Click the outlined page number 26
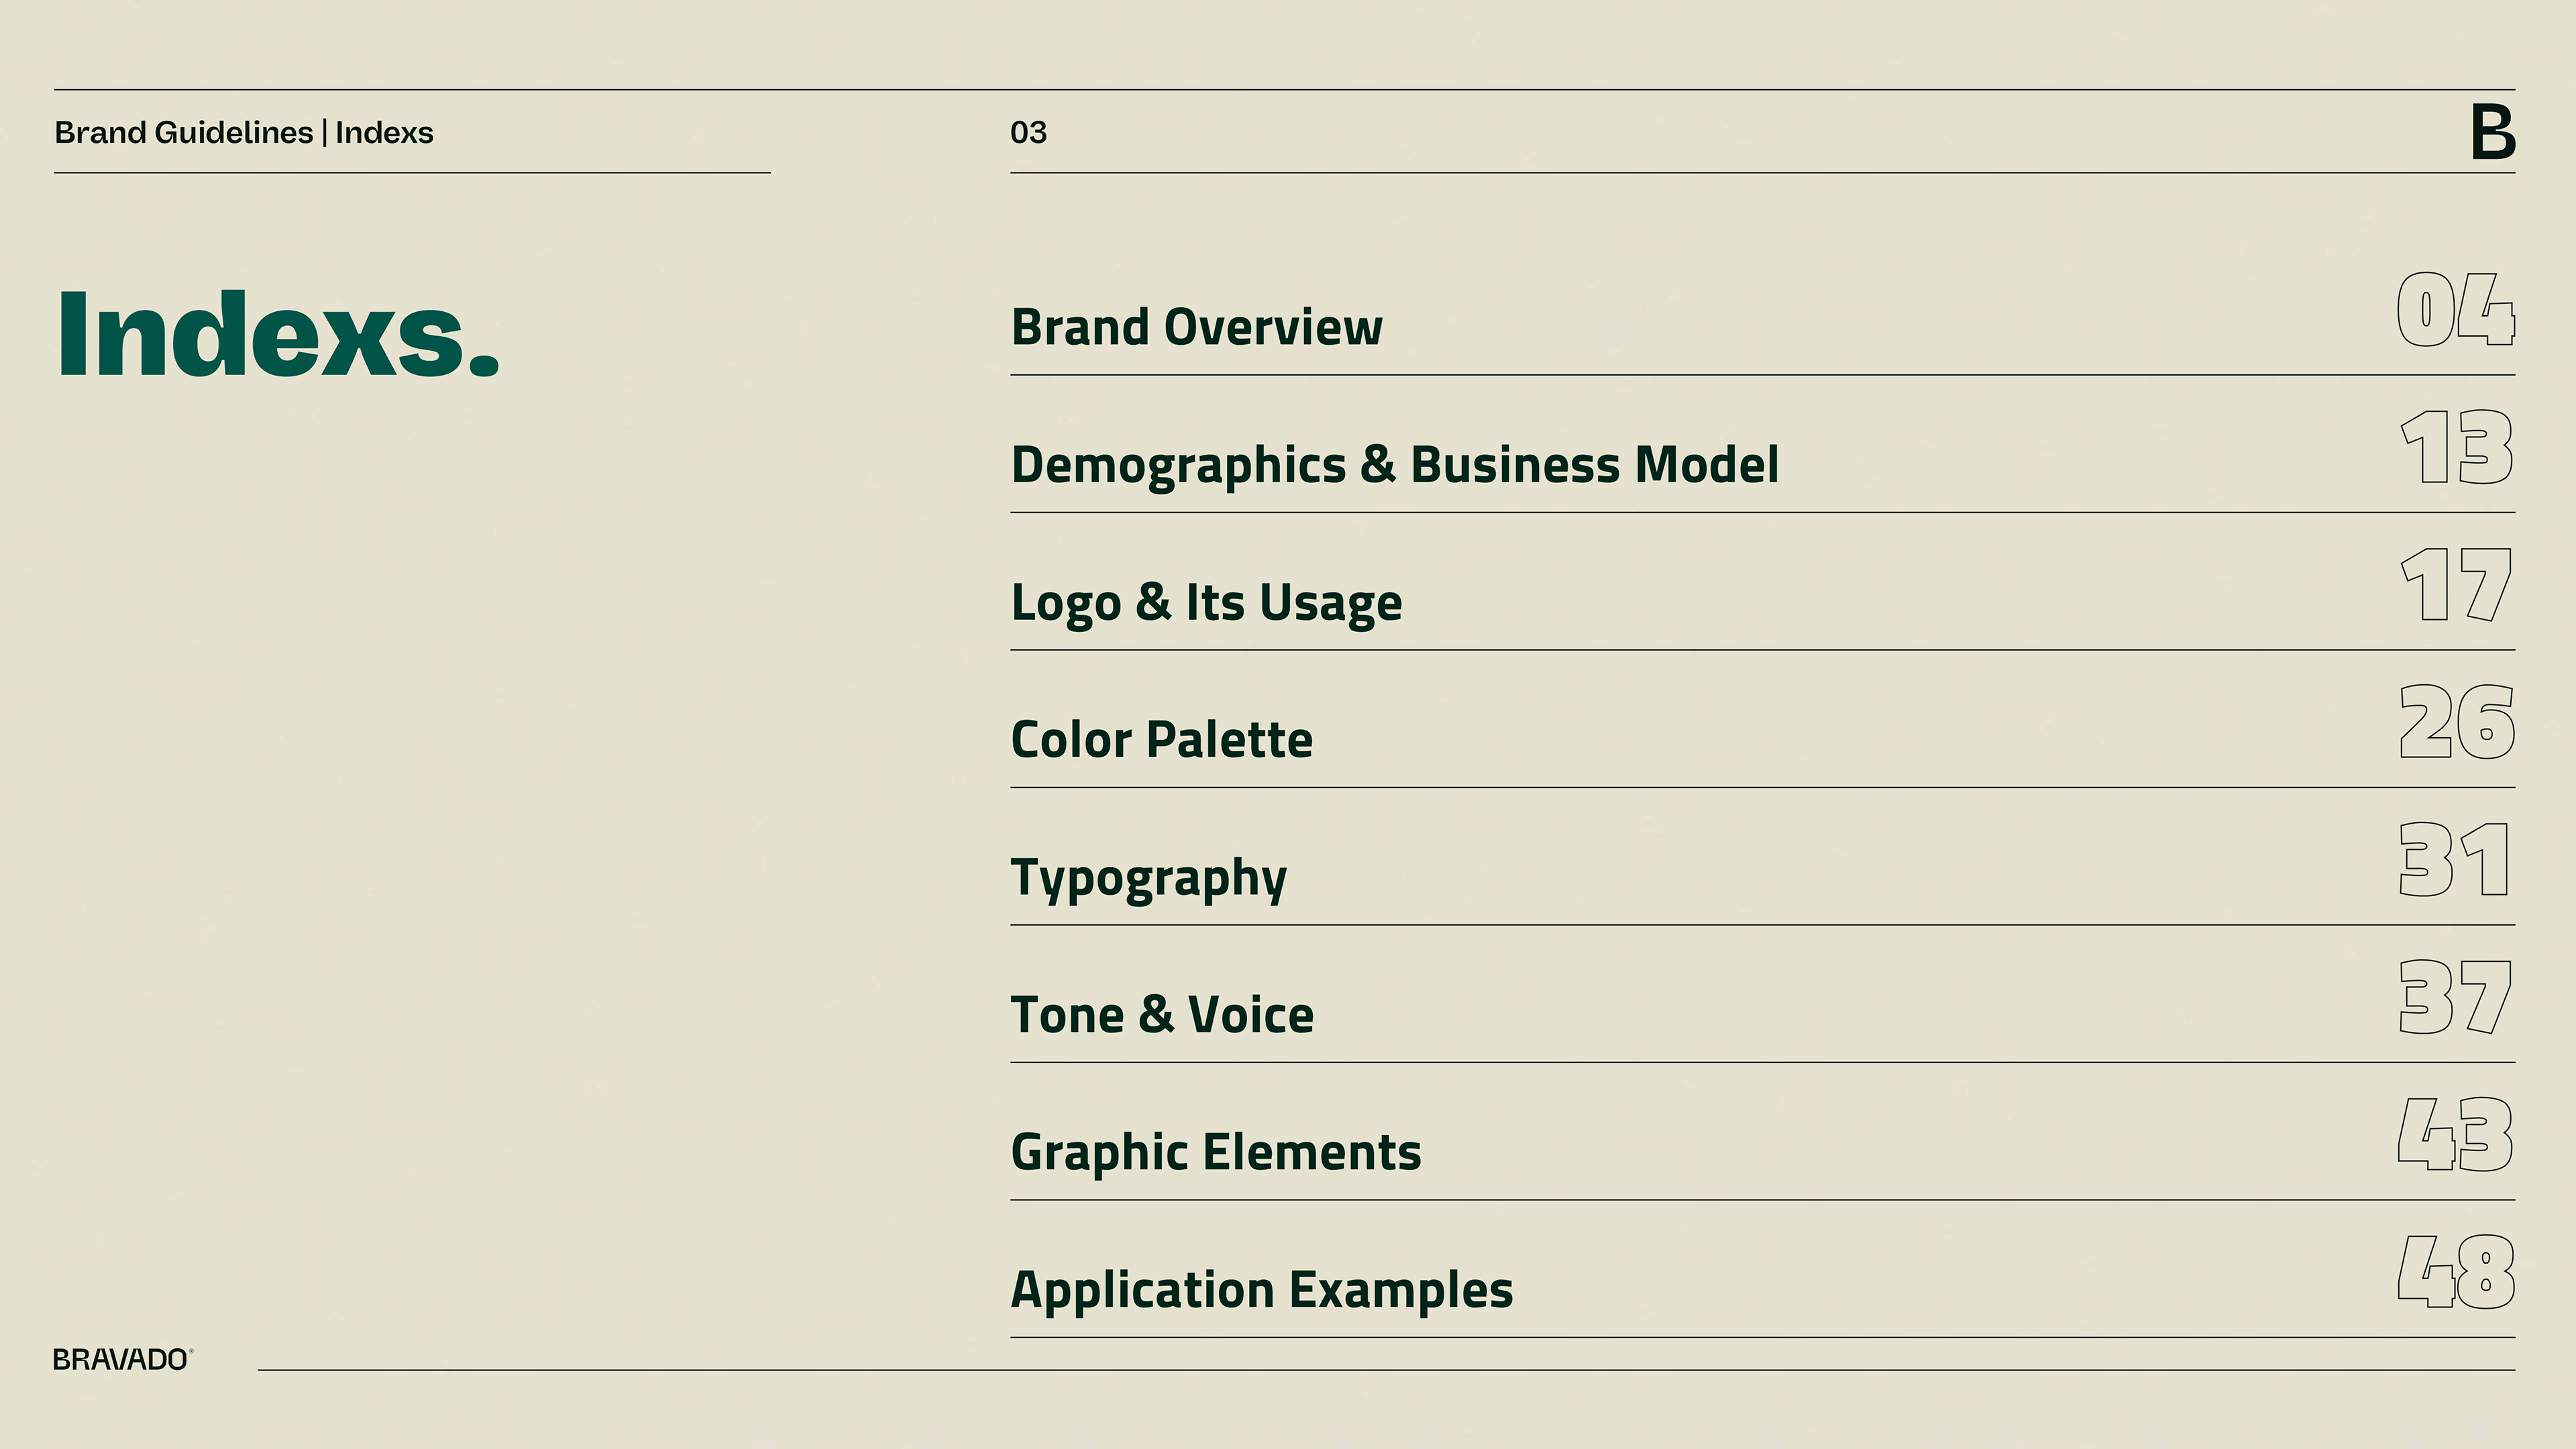 pyautogui.click(x=2456, y=722)
